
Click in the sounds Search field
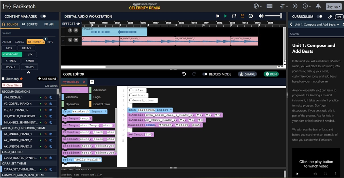click(x=28, y=33)
